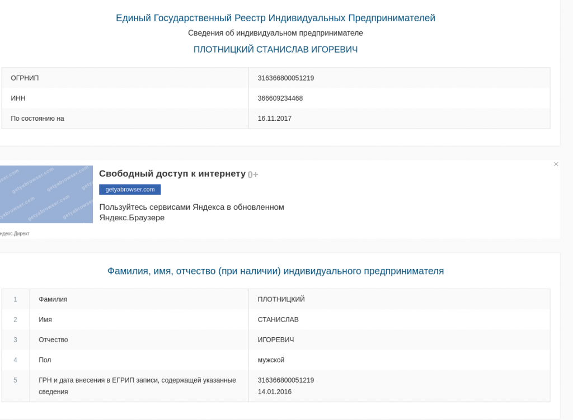
Task: Click the 14.01.2016 registration date
Action: (275, 391)
